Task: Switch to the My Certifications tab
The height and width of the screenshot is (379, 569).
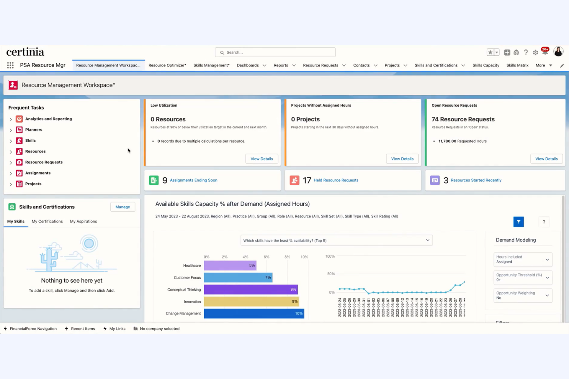Action: (x=47, y=221)
